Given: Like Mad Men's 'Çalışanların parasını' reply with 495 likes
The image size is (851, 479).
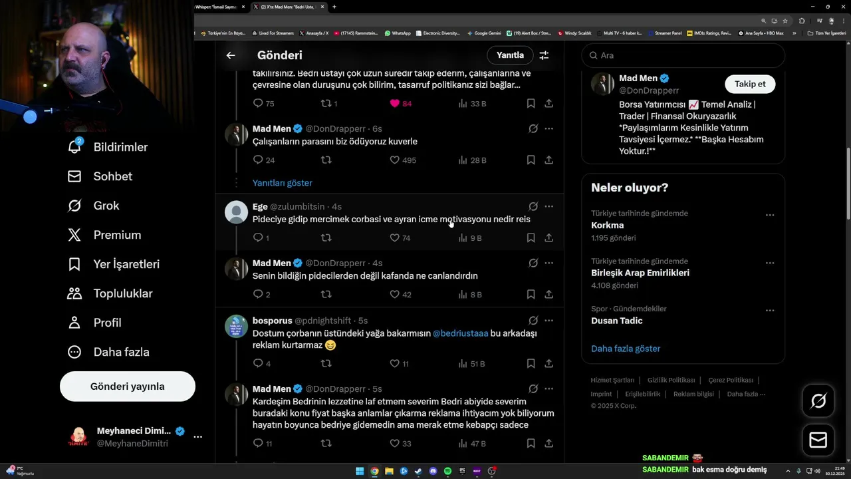Looking at the screenshot, I should coord(403,160).
